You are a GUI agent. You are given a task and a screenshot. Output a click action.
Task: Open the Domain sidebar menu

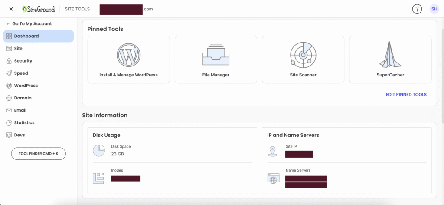coord(23,98)
